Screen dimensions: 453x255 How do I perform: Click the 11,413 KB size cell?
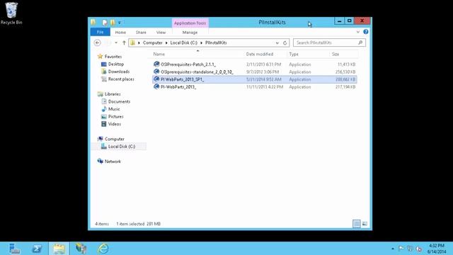[x=346, y=64]
